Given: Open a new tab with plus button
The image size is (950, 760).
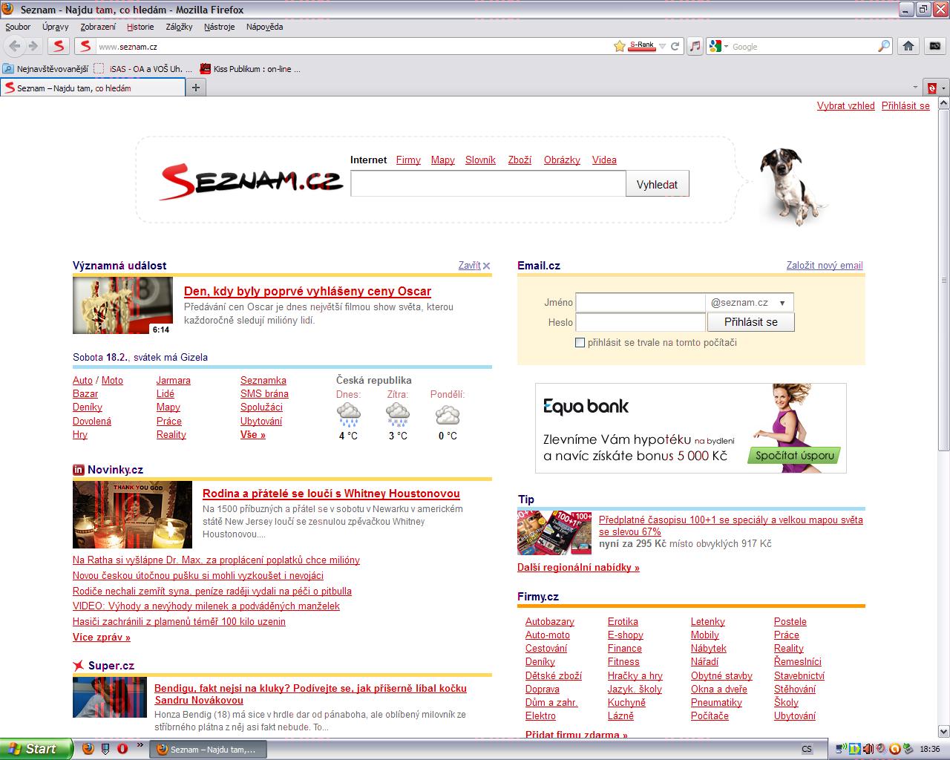Looking at the screenshot, I should click(x=196, y=88).
